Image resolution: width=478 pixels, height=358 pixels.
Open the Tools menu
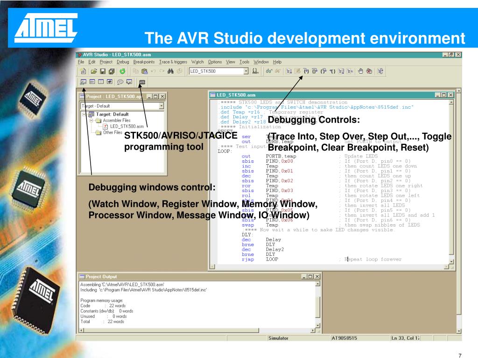tap(245, 62)
